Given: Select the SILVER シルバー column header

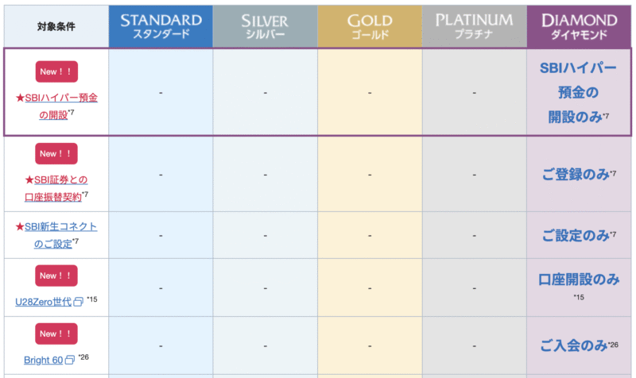Looking at the screenshot, I should click(x=265, y=26).
